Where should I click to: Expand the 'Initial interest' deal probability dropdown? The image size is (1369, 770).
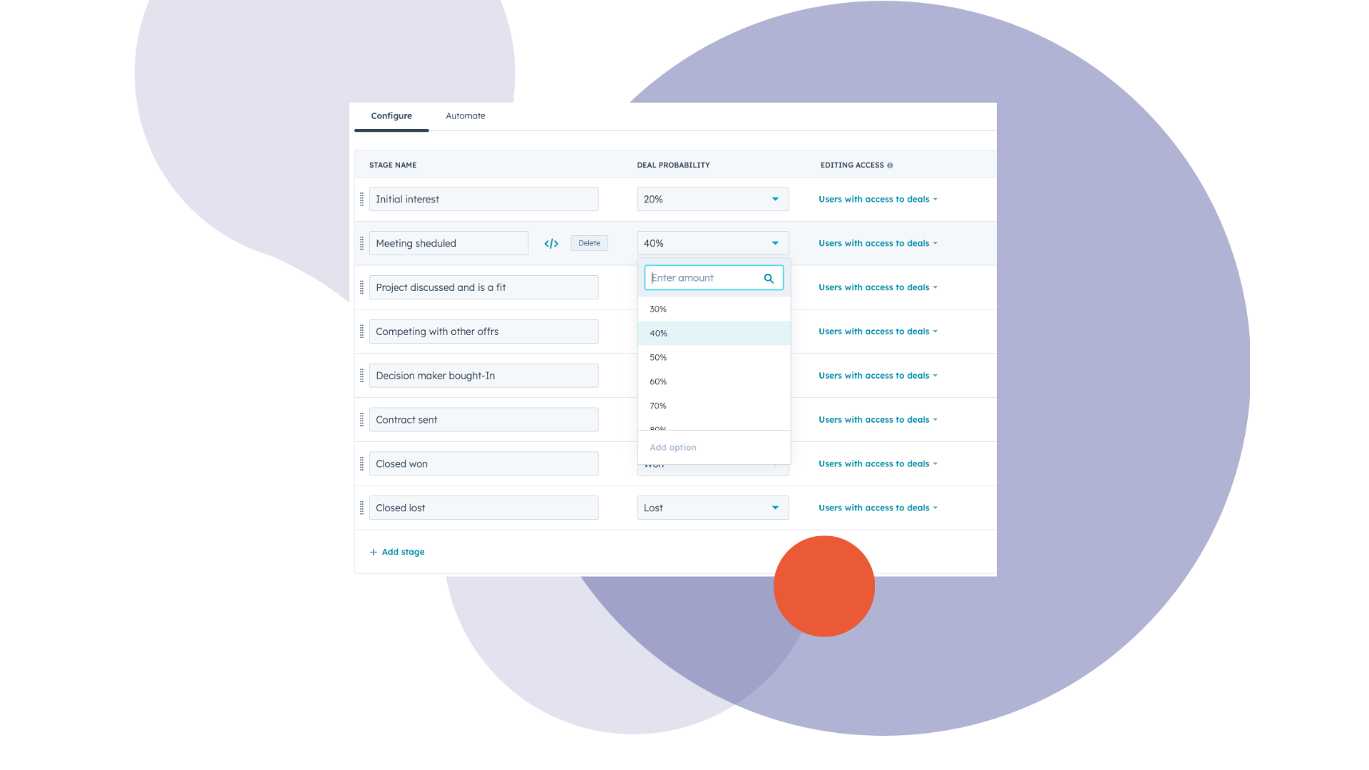775,198
